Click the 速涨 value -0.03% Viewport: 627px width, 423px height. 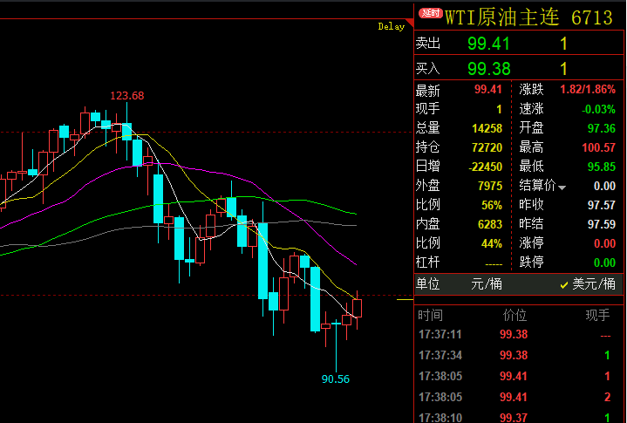(x=598, y=109)
